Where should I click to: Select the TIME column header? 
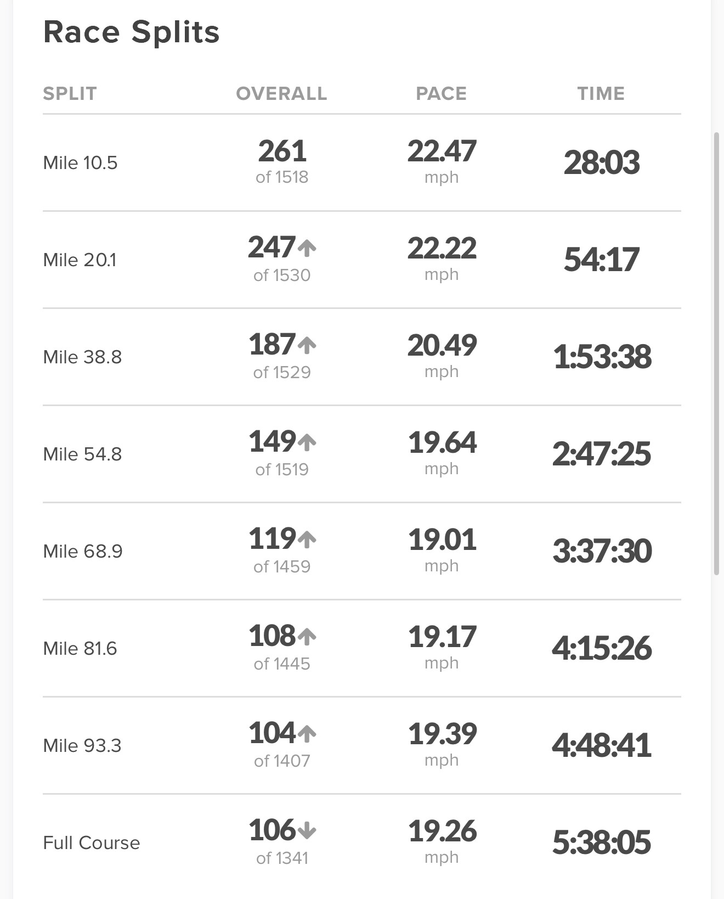coord(601,94)
